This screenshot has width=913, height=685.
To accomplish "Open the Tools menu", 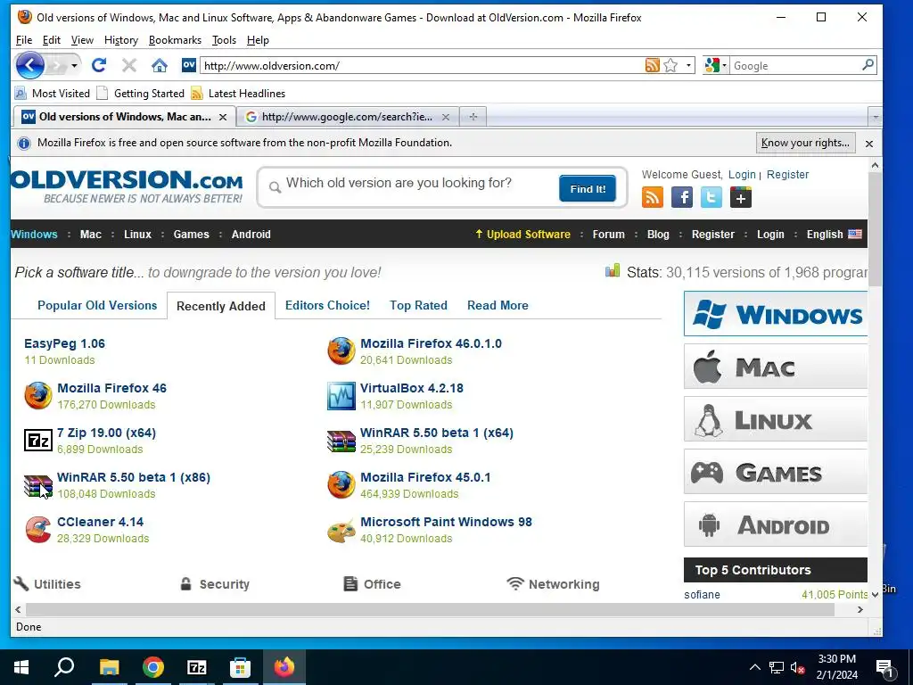I will [224, 40].
